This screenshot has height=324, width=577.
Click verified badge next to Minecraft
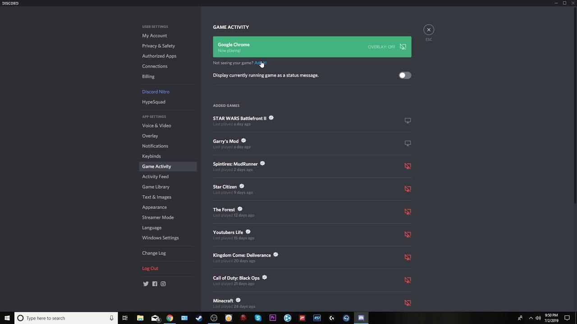point(238,300)
